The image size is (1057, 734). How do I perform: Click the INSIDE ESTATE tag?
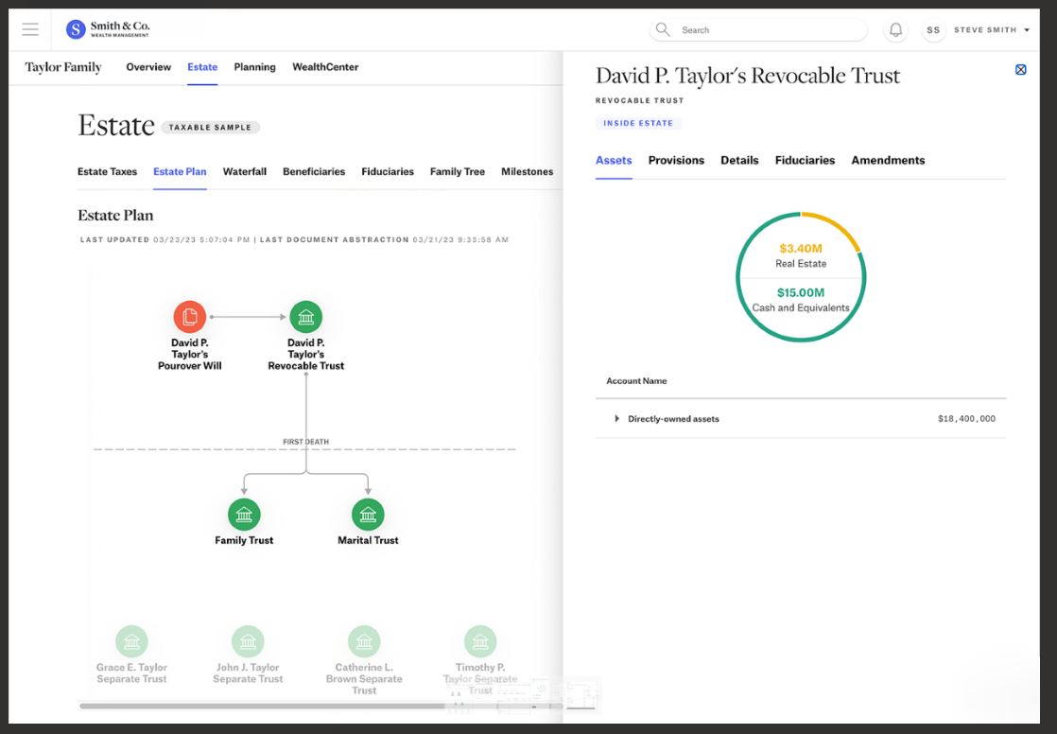638,123
